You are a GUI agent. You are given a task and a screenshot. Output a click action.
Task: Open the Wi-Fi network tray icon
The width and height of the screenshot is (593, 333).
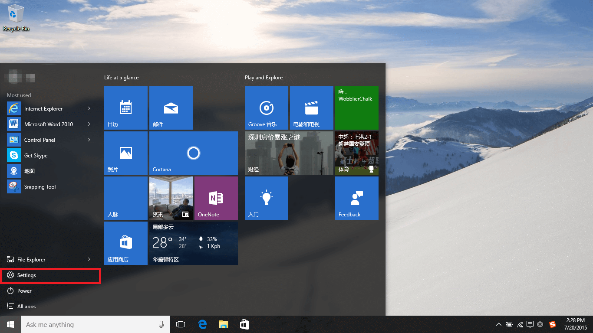520,324
